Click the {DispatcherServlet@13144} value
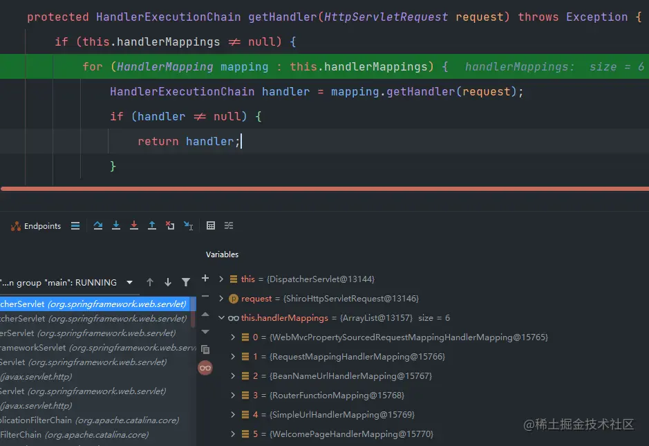The height and width of the screenshot is (446, 649). click(321, 279)
